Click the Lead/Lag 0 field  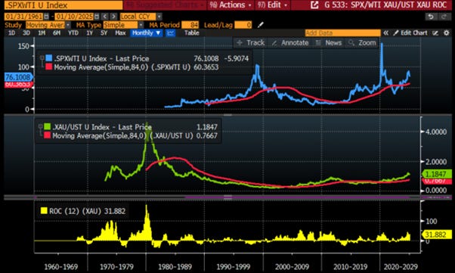pos(243,25)
